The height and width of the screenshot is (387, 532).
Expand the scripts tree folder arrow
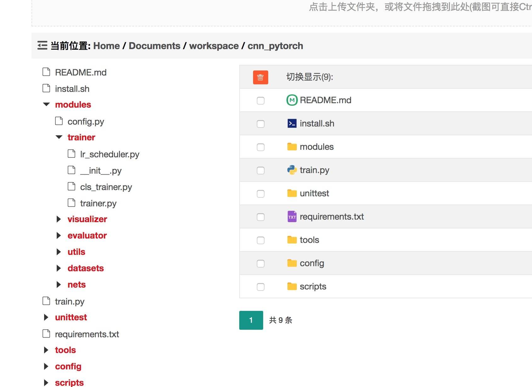[x=46, y=383]
